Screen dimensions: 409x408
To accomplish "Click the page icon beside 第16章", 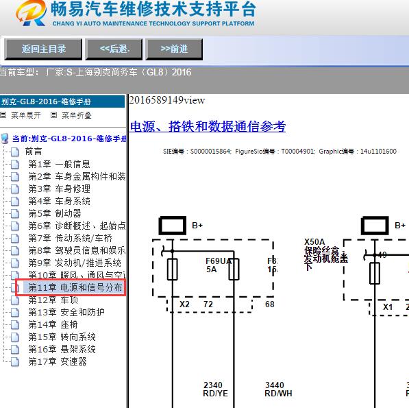I will pos(15,350).
